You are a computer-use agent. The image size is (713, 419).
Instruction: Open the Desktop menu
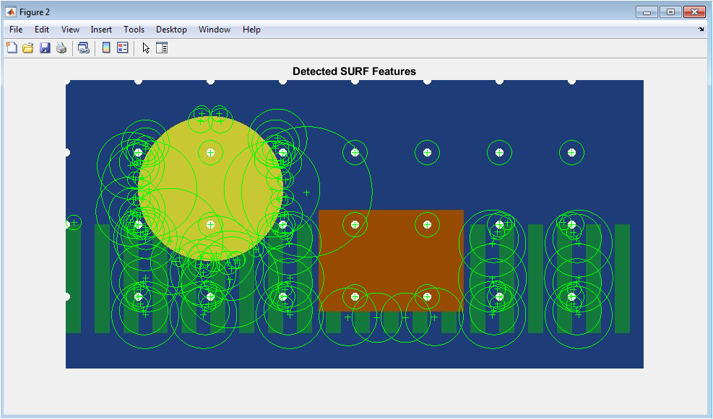coord(171,30)
